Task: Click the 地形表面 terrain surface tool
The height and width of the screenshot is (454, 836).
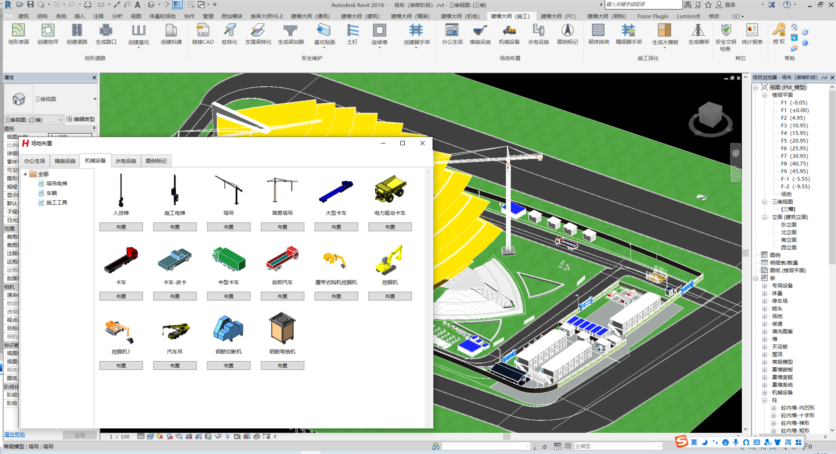Action: pyautogui.click(x=19, y=34)
